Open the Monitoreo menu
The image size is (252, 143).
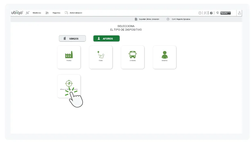[37, 13]
